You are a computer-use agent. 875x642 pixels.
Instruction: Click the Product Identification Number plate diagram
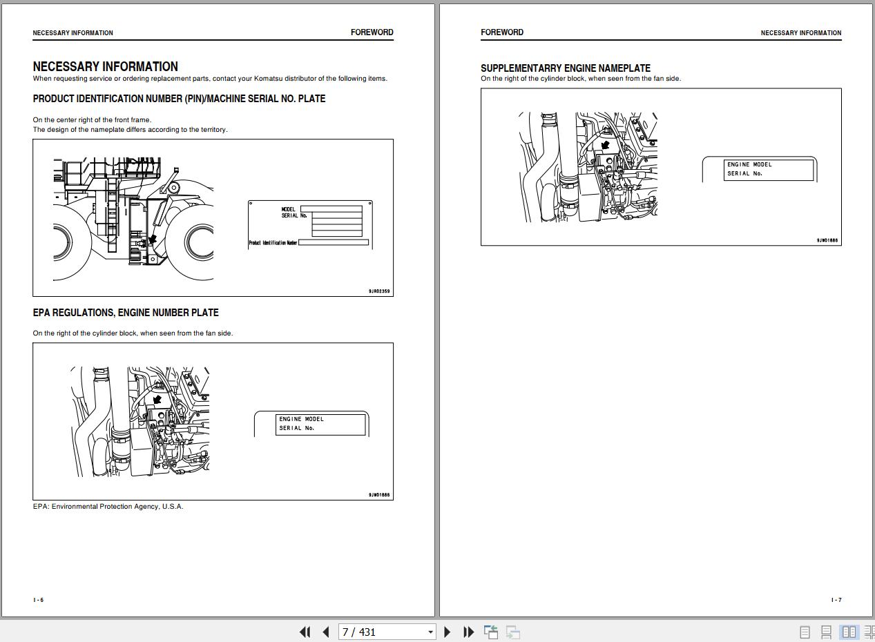coord(310,225)
